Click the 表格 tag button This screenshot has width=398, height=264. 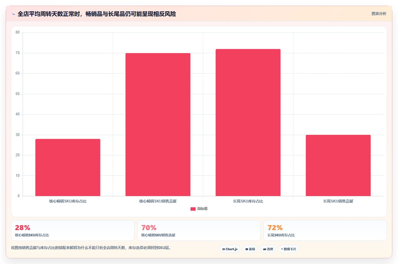click(x=250, y=249)
